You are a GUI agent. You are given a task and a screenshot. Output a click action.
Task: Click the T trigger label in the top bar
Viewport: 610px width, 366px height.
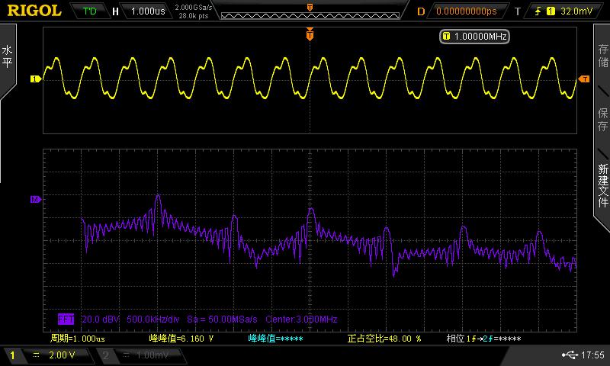point(518,11)
